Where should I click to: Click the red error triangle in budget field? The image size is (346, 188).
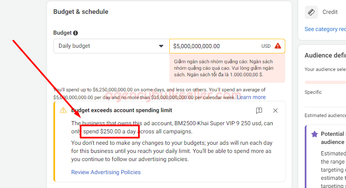click(x=278, y=46)
